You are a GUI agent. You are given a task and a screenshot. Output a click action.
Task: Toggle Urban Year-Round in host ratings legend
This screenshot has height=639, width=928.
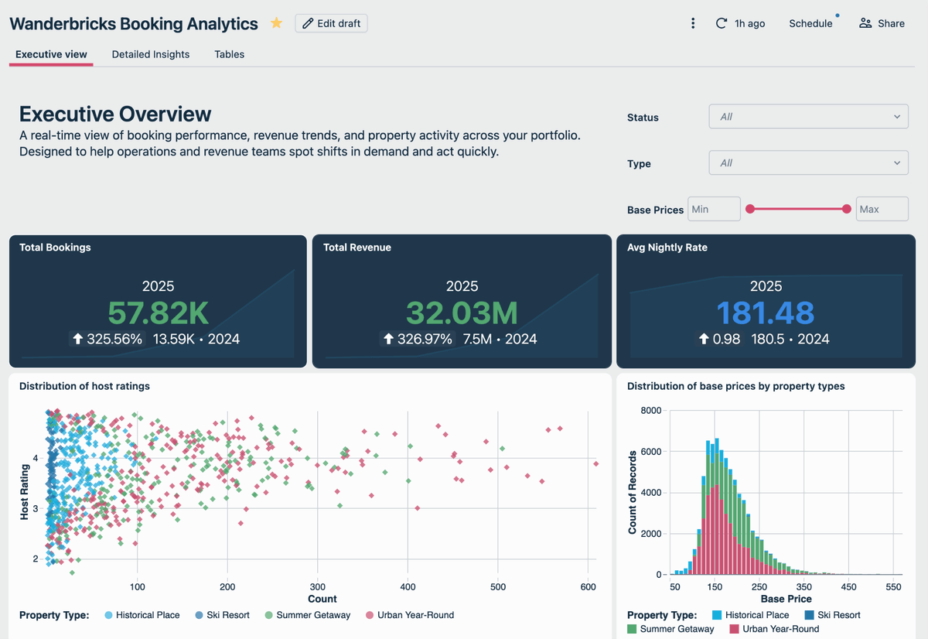pos(409,615)
